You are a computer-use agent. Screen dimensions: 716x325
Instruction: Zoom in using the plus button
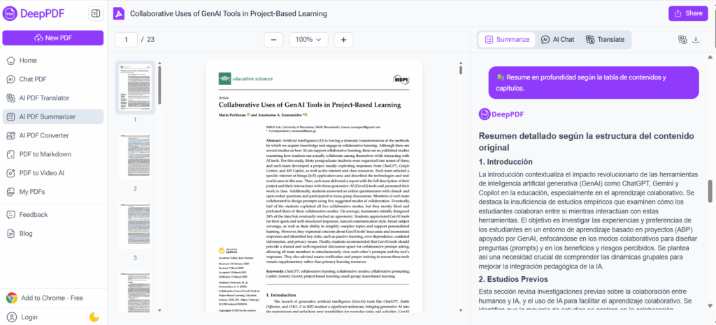tap(343, 40)
